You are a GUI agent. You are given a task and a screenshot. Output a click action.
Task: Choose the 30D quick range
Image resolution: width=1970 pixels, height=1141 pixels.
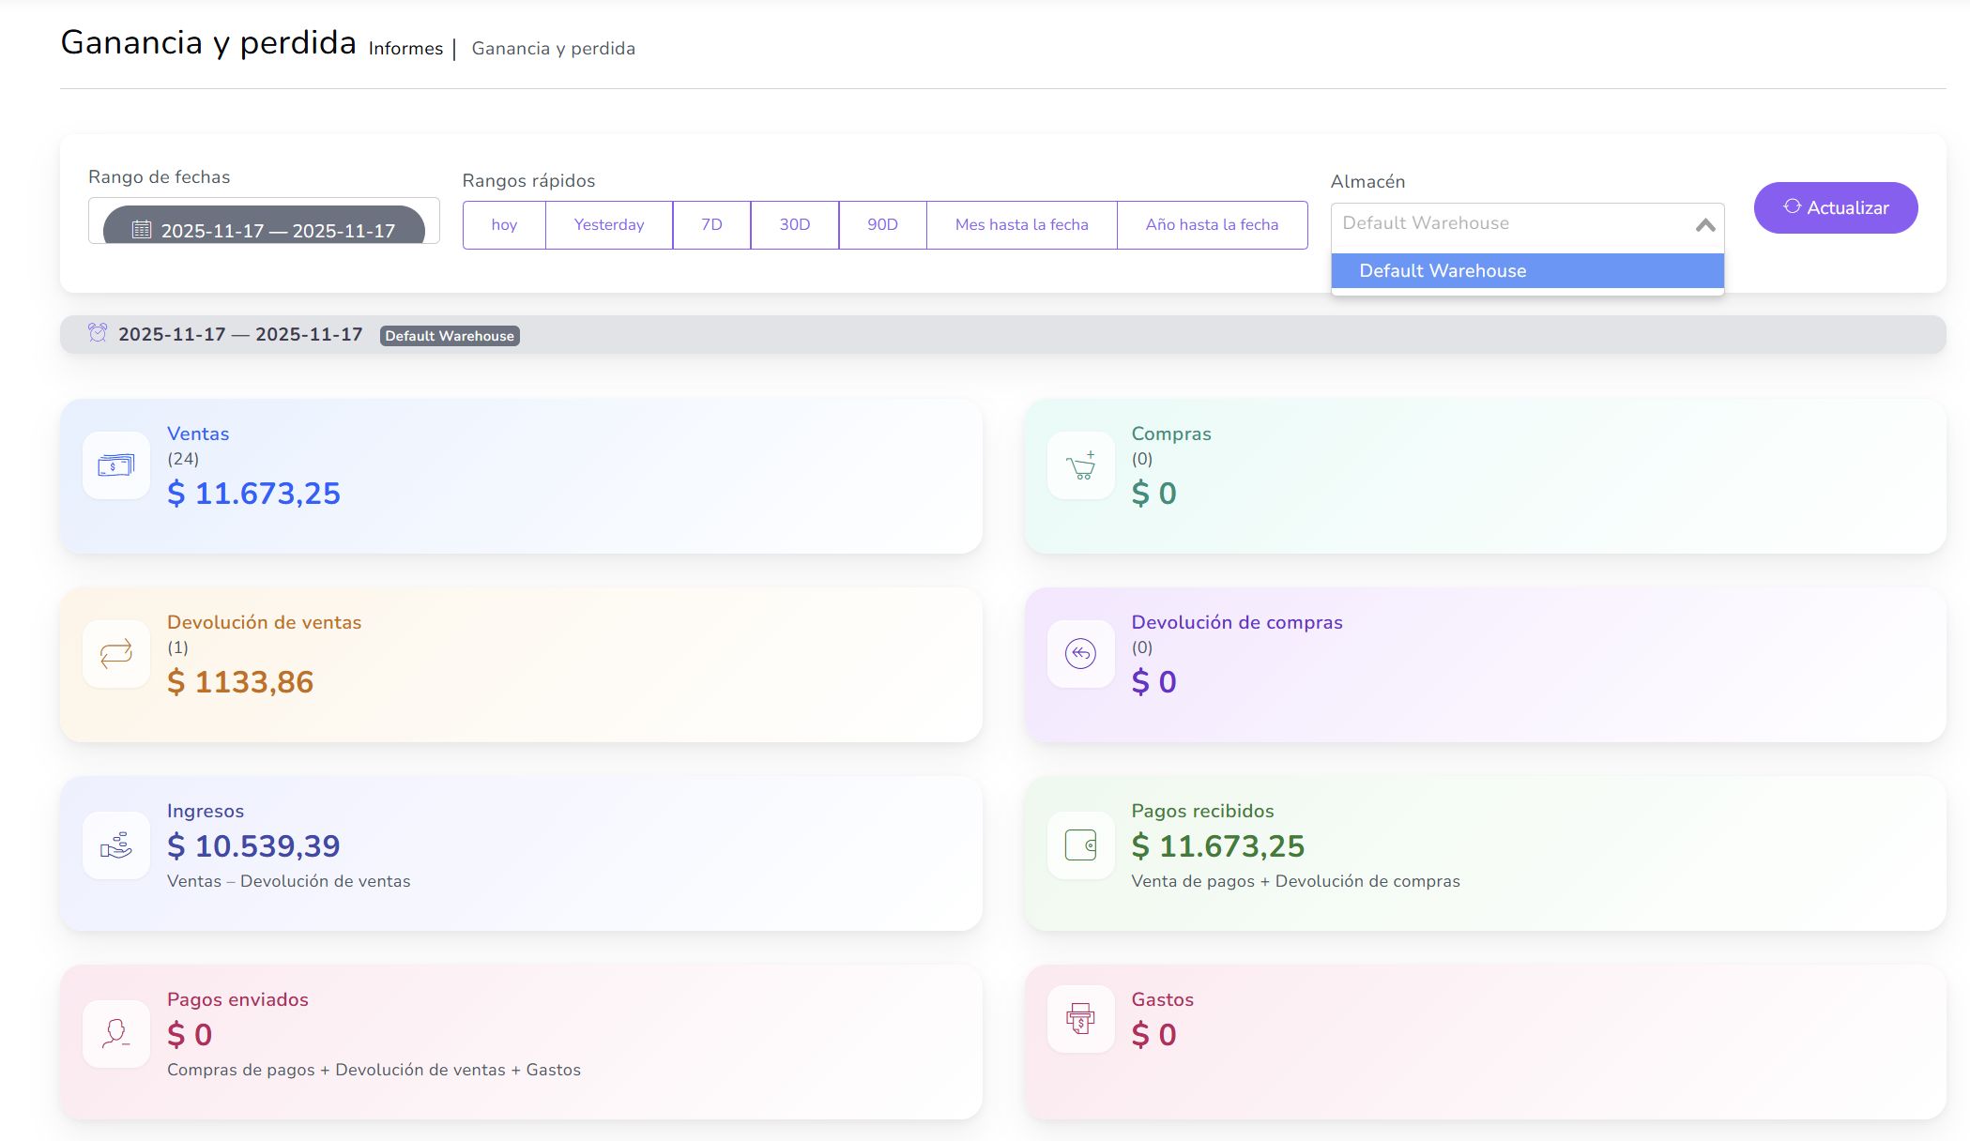(x=794, y=225)
